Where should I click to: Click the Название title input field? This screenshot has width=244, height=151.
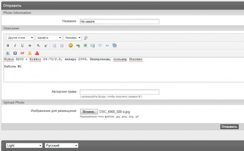(120, 22)
